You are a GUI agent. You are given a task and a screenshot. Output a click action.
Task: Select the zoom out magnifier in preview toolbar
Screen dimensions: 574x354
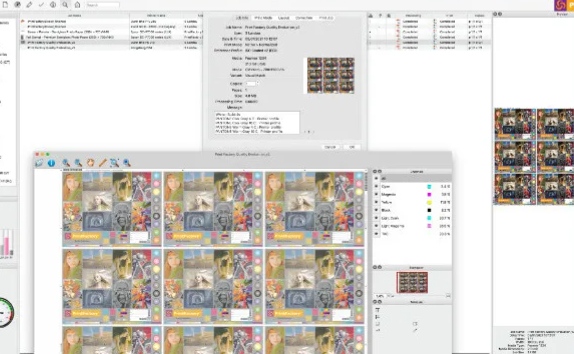pyautogui.click(x=78, y=163)
